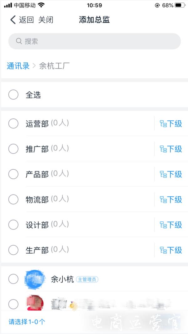The width and height of the screenshot is (188, 334).
Task: Tap the battery status icon
Action: click(180, 5)
